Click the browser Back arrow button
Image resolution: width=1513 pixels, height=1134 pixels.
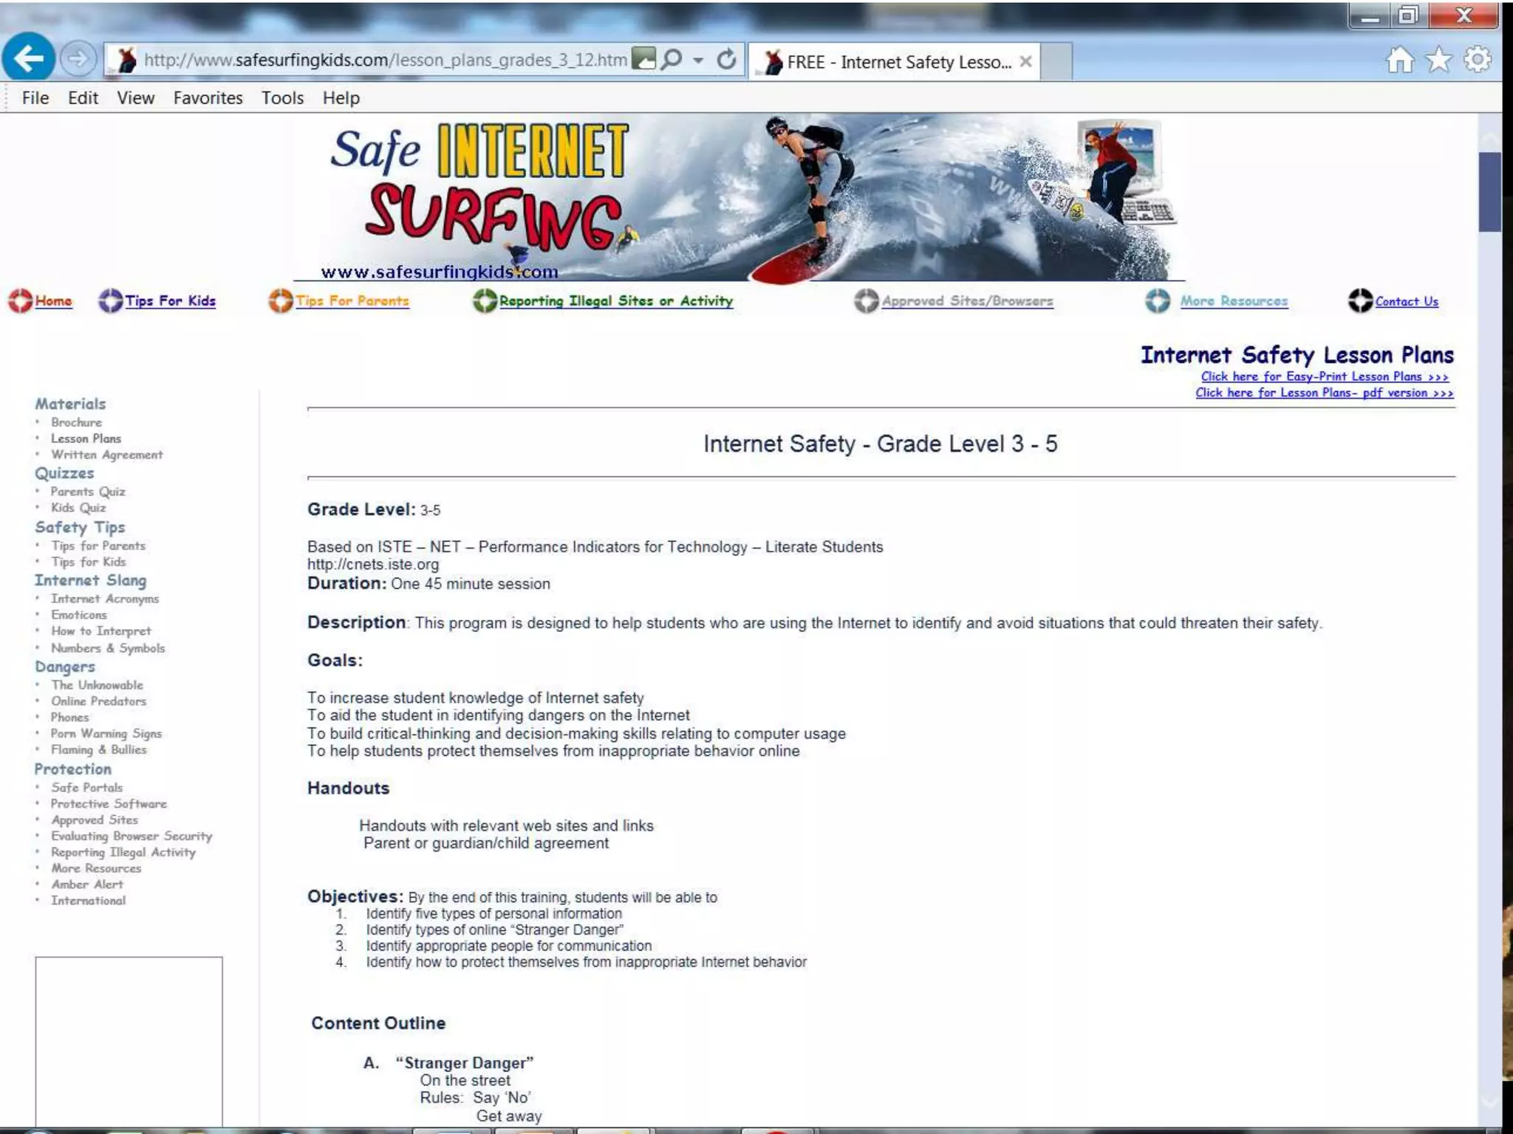pos(28,58)
